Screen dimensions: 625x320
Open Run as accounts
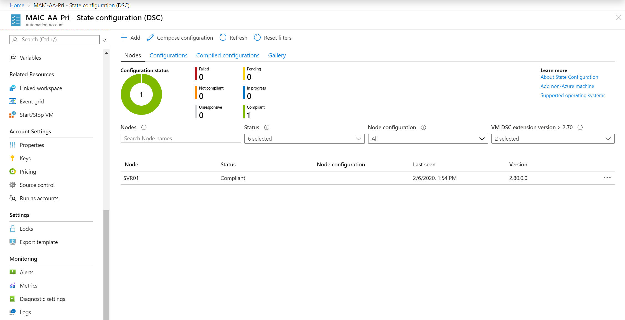(39, 198)
